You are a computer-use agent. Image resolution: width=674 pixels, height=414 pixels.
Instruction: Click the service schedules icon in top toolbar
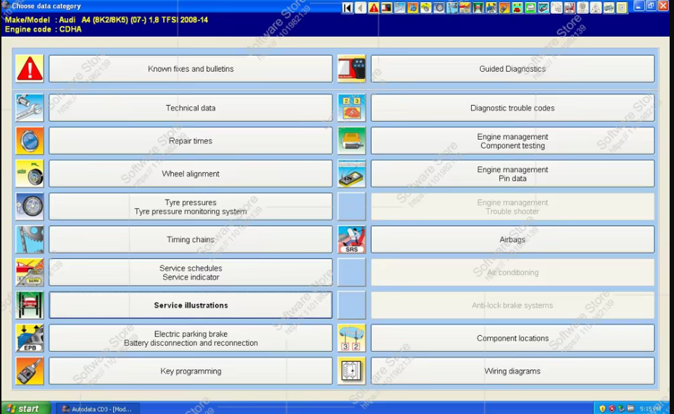click(465, 8)
